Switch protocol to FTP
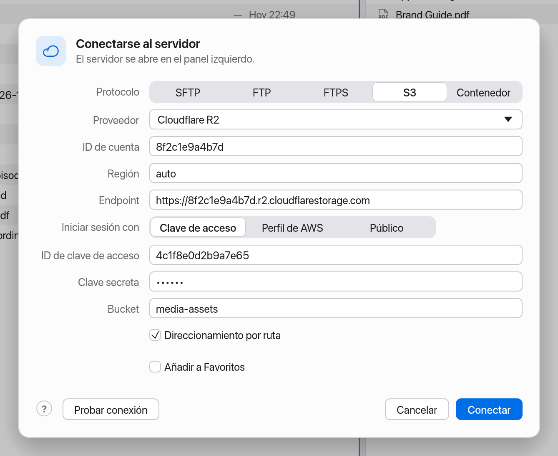 click(262, 92)
